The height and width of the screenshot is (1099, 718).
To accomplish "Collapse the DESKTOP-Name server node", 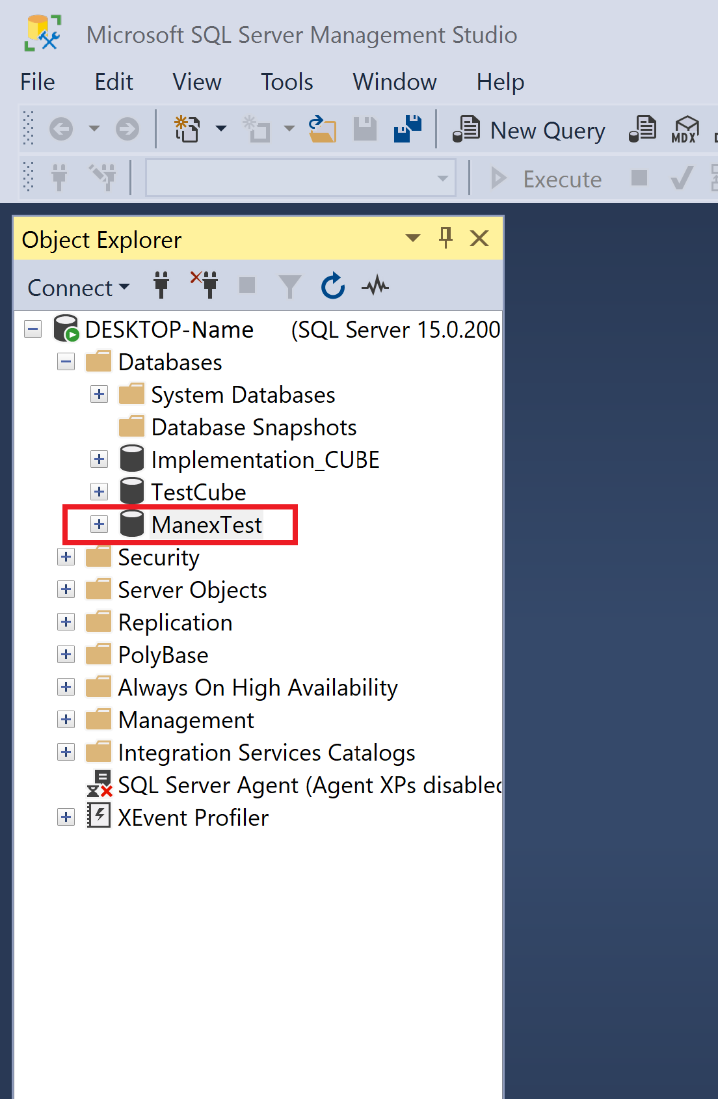I will click(x=33, y=329).
